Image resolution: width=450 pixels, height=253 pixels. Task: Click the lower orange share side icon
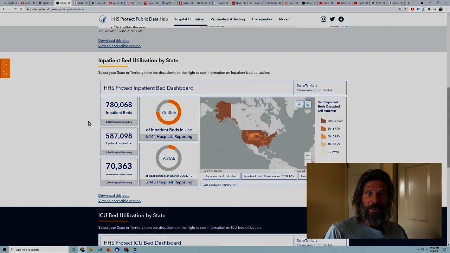point(5,73)
